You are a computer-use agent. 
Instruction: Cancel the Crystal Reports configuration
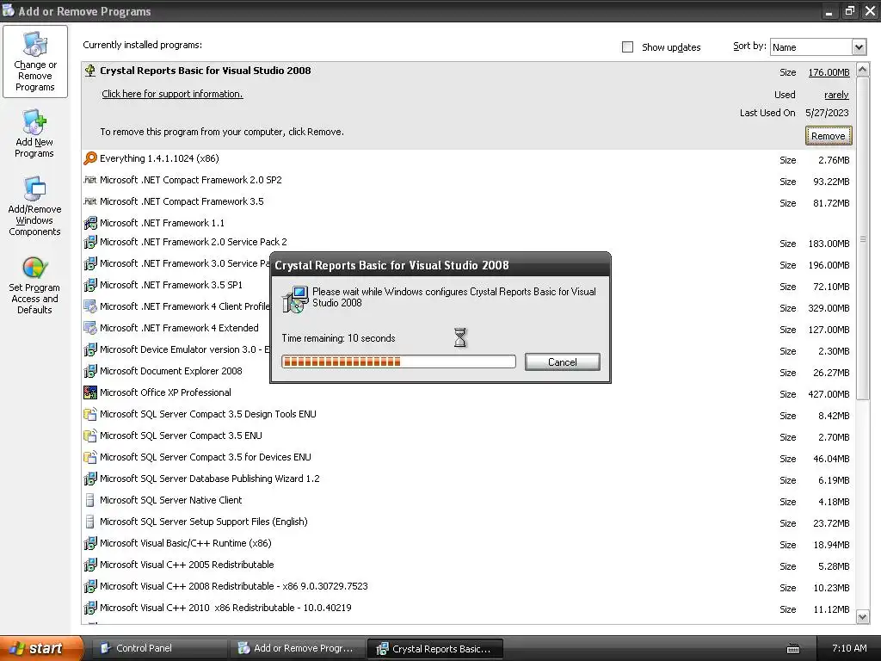pyautogui.click(x=563, y=362)
